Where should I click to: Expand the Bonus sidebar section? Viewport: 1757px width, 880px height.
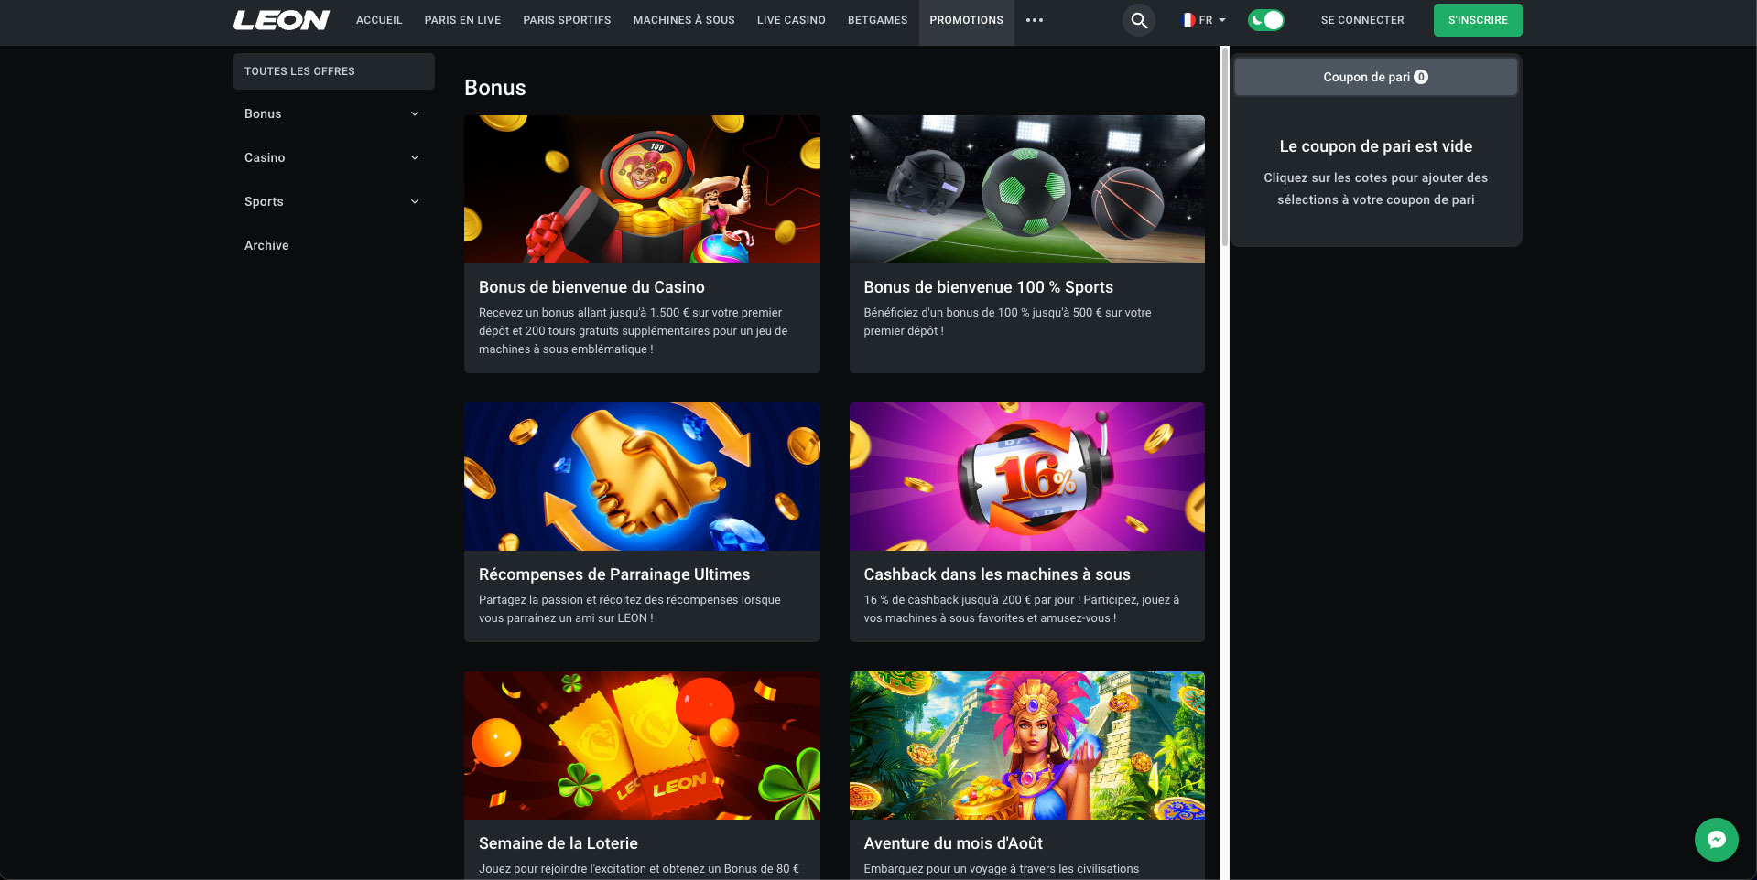coord(333,113)
